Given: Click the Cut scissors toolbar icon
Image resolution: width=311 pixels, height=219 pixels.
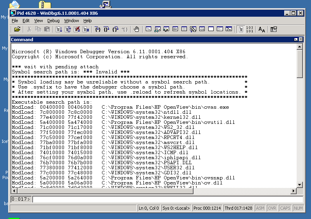Looking at the screenshot, I should coord(29,30).
